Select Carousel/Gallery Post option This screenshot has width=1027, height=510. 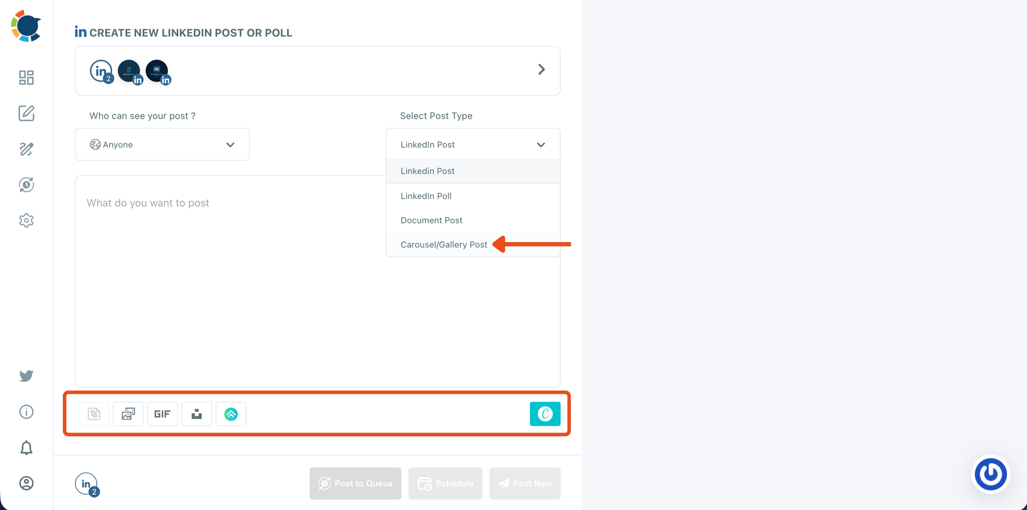click(444, 244)
